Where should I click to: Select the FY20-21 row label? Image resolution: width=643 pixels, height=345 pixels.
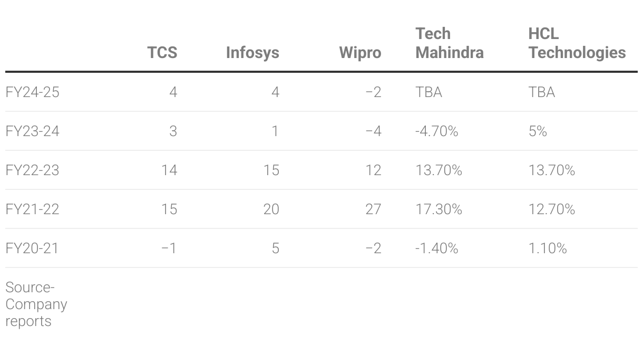pos(33,248)
